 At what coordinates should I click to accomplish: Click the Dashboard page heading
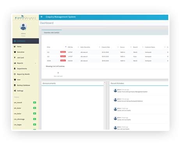(47, 23)
